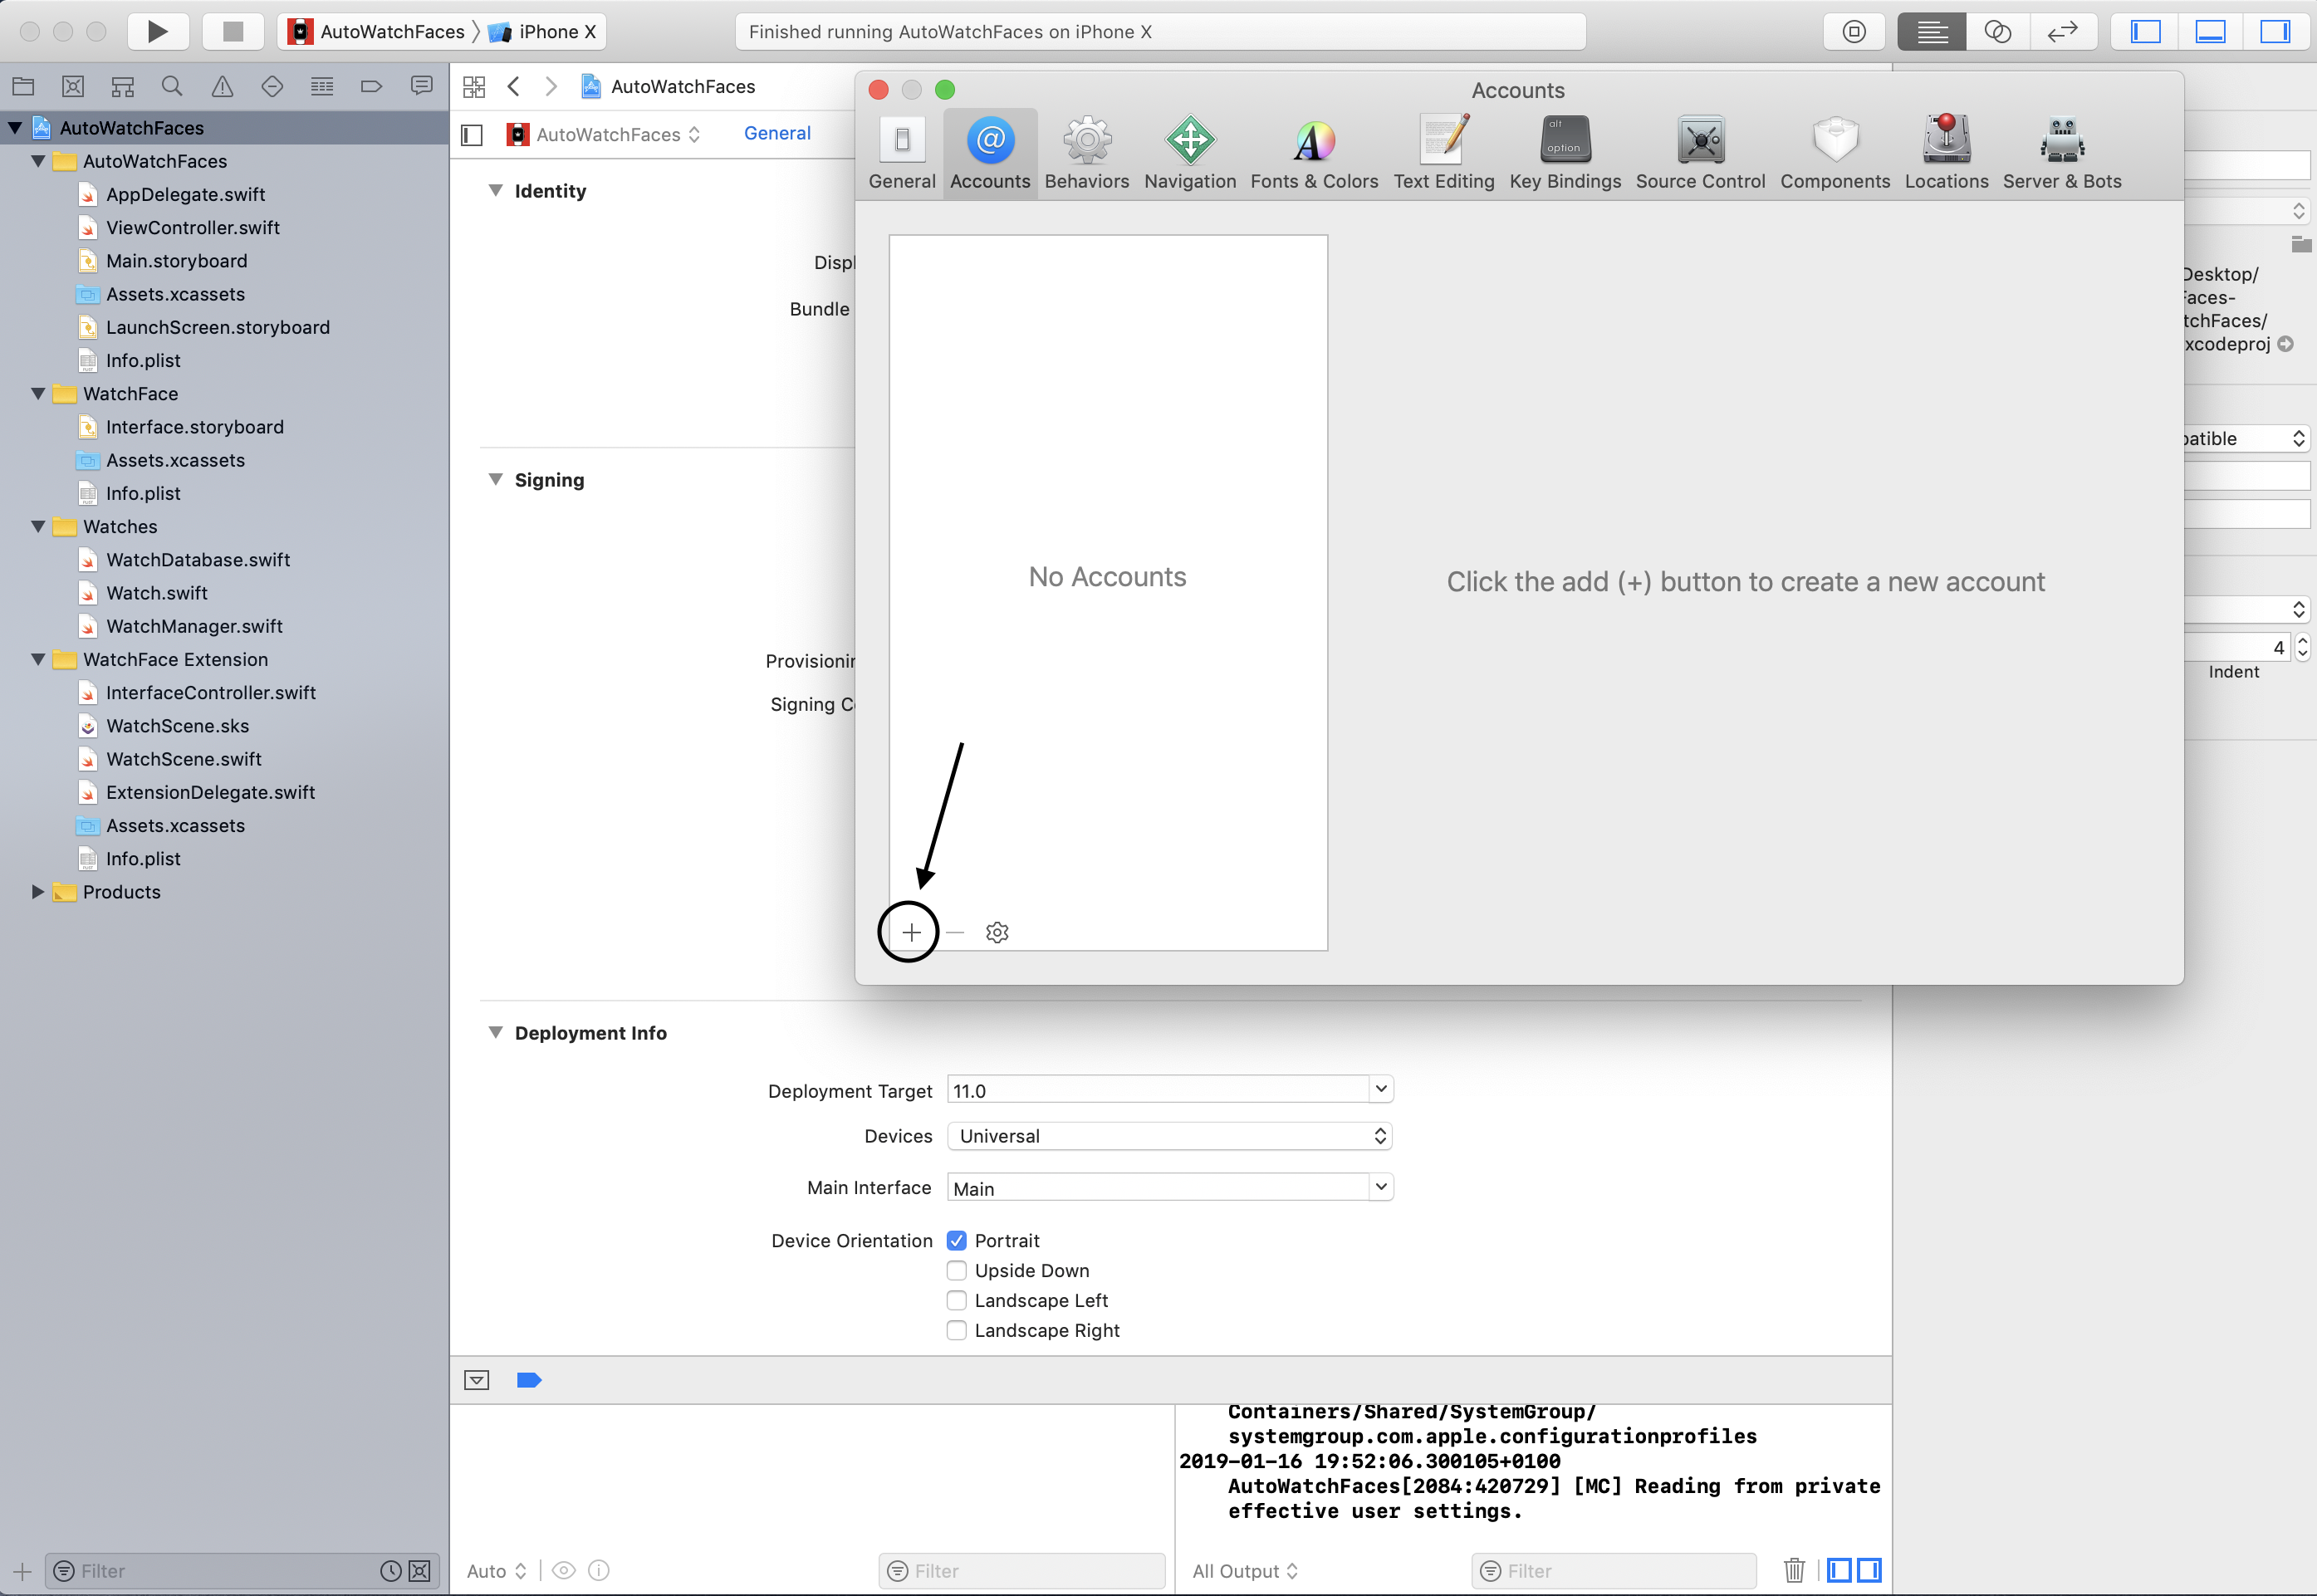
Task: Clear console with the trash icon
Action: tap(1794, 1570)
